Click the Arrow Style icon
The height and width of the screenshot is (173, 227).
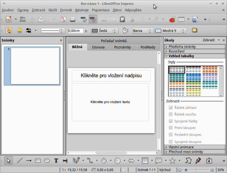[29, 30]
